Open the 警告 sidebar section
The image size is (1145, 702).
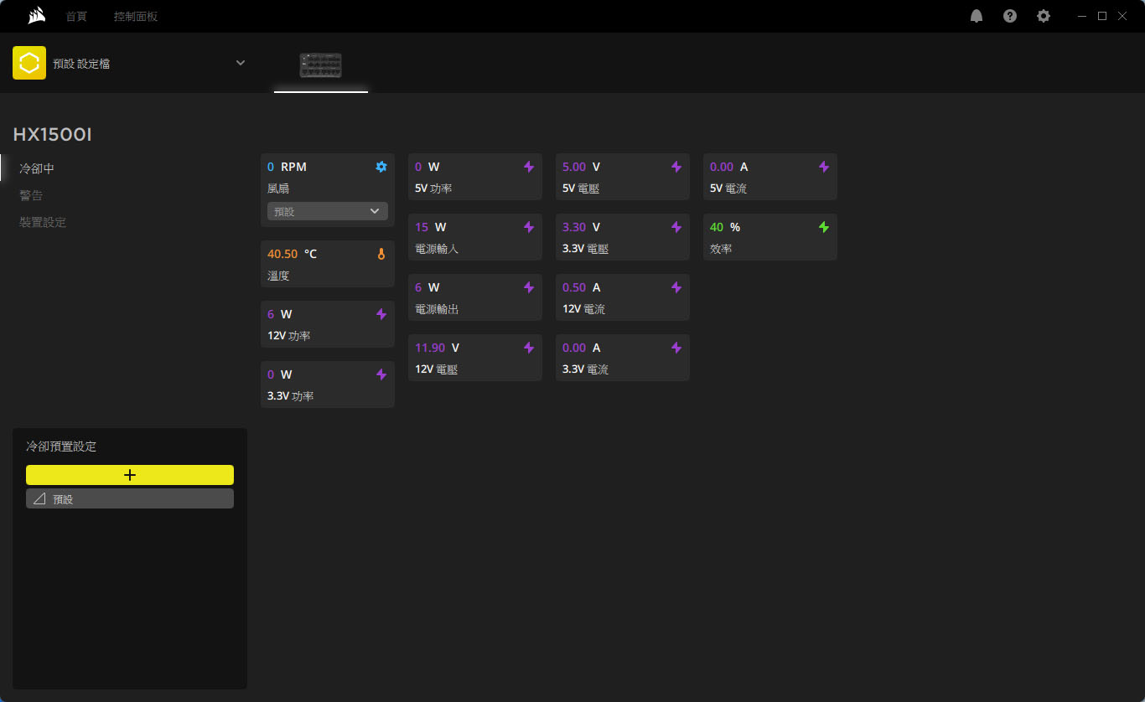coord(31,195)
